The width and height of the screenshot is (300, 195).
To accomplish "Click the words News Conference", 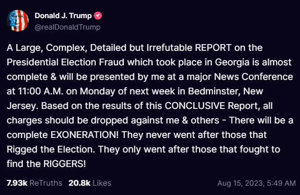I will coord(253,77).
